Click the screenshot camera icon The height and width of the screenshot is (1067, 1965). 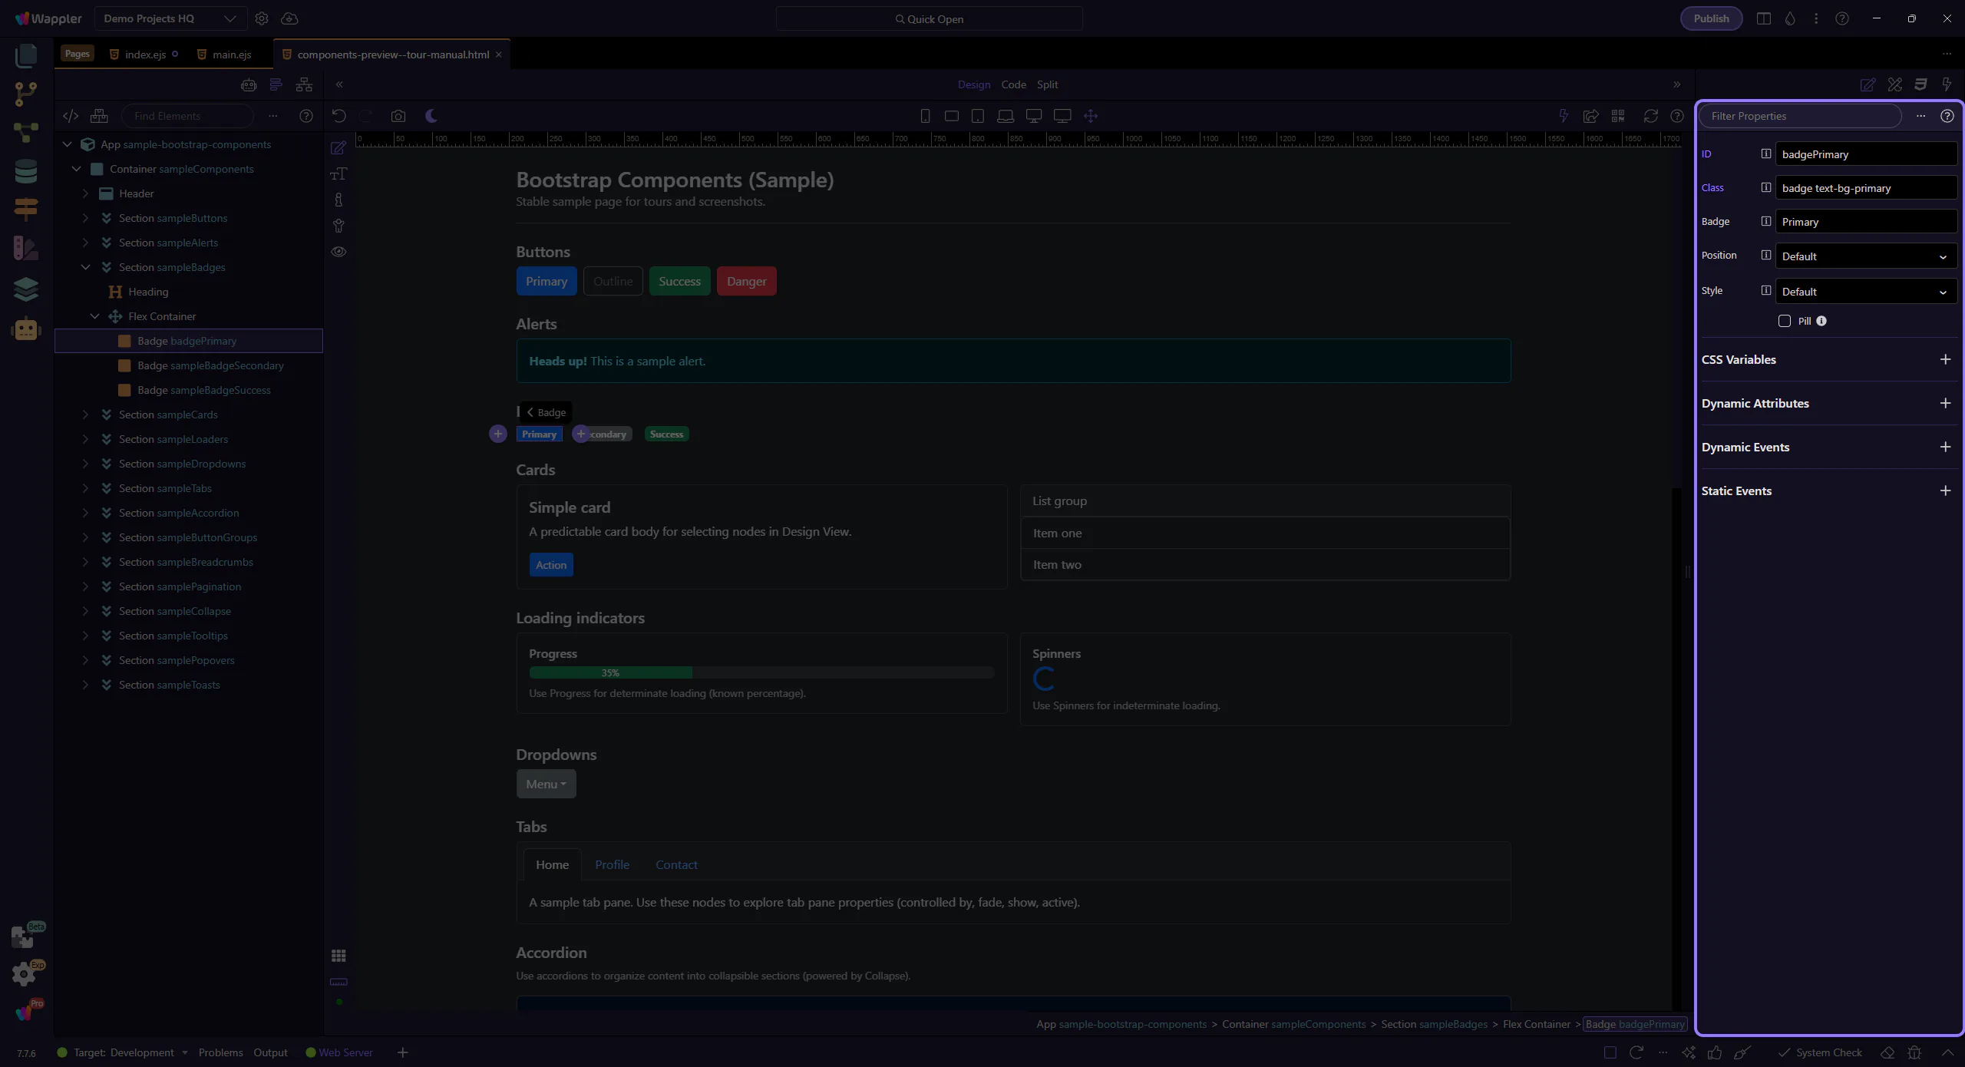(x=398, y=116)
